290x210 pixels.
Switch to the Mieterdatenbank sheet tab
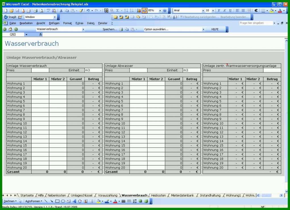[x=182, y=196]
